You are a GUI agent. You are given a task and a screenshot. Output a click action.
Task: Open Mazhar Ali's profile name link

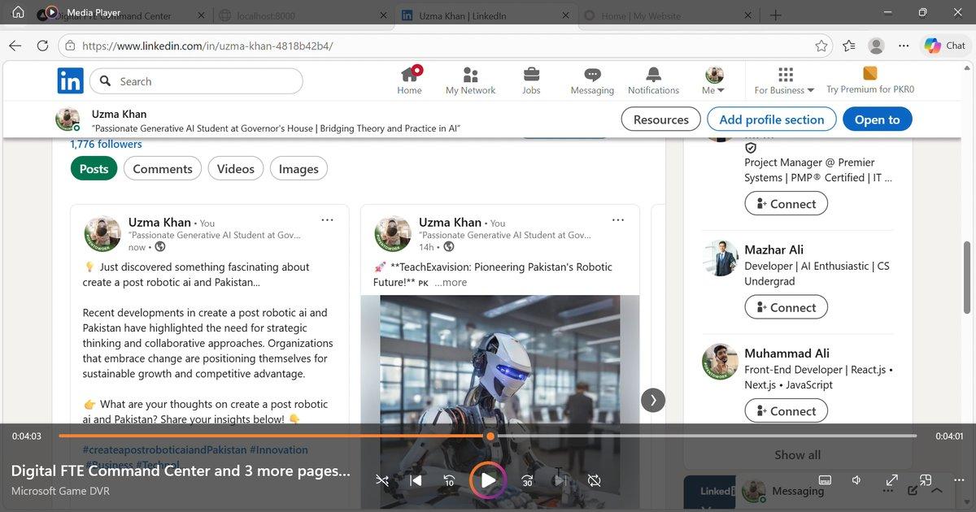[x=773, y=249]
